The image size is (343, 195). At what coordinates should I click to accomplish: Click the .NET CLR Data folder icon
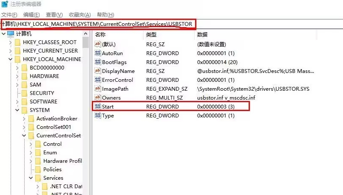tap(45, 187)
